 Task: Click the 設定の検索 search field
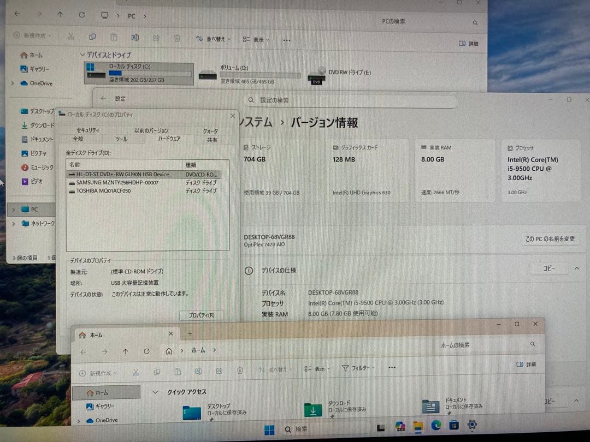(352, 100)
